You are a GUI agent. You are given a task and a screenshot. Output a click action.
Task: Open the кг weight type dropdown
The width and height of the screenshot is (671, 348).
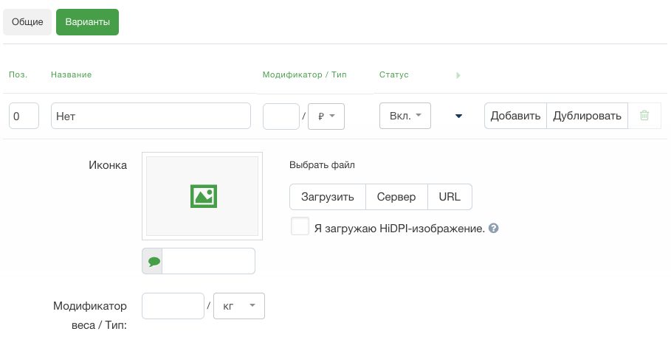tap(239, 306)
